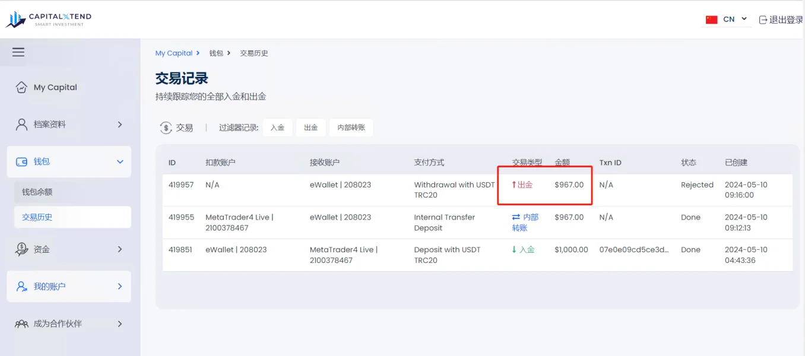Viewport: 805px width, 356px height.
Task: Expand the 档案资料 sidebar section
Action: pos(120,125)
